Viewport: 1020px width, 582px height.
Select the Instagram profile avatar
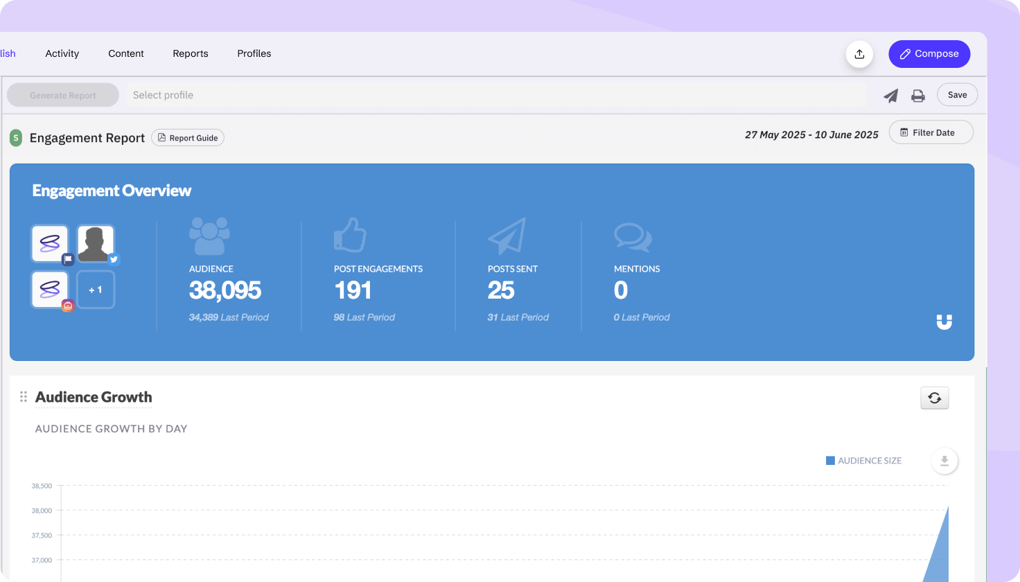click(x=50, y=290)
